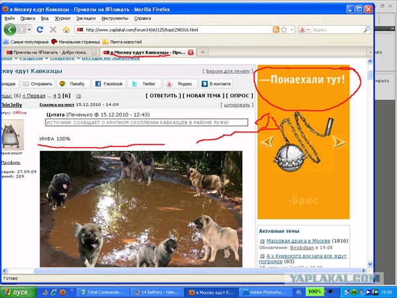Share via В контакте button
This screenshot has width=397, height=298.
pyautogui.click(x=216, y=83)
